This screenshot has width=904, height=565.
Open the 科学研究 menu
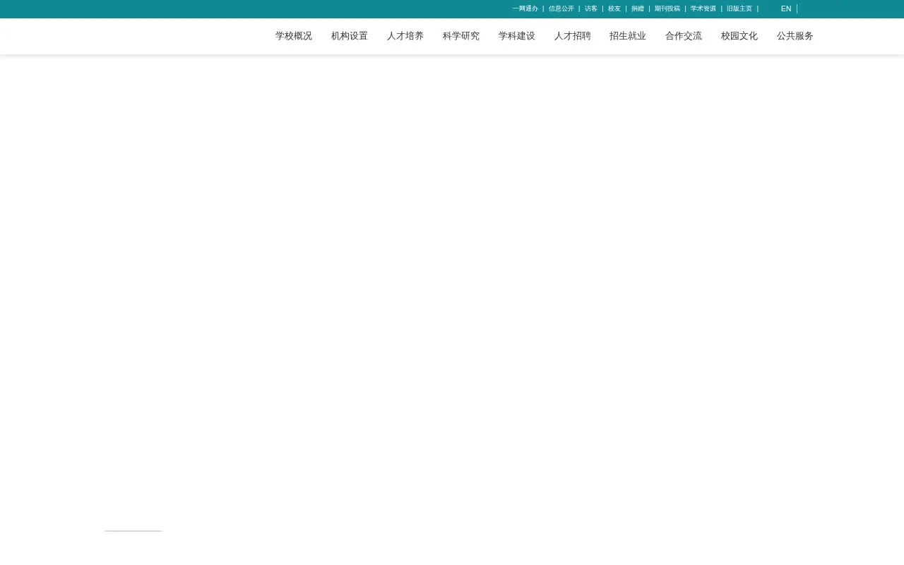(461, 36)
